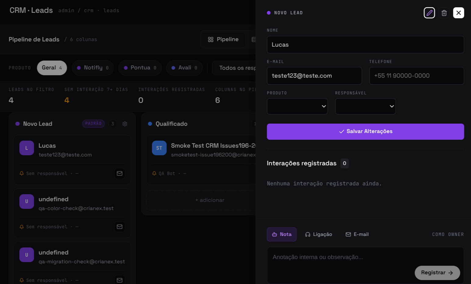Click U avatar of qa-migration-check lead

coord(27,255)
